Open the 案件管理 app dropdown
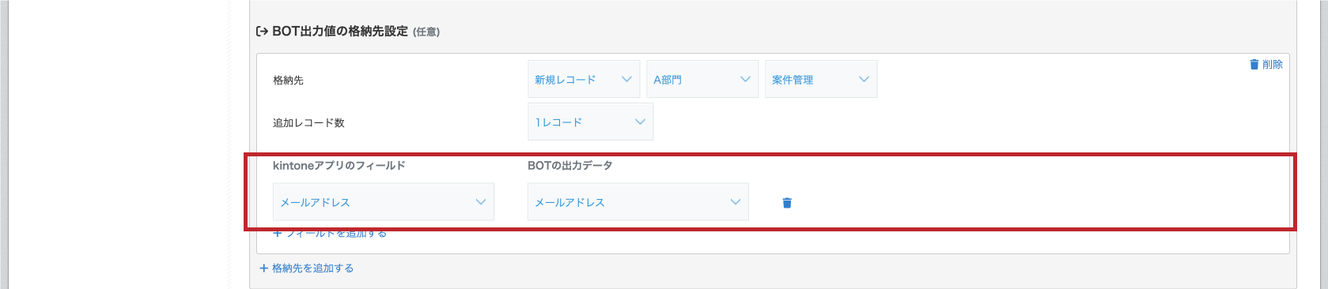The width and height of the screenshot is (1328, 289). pyautogui.click(x=821, y=79)
